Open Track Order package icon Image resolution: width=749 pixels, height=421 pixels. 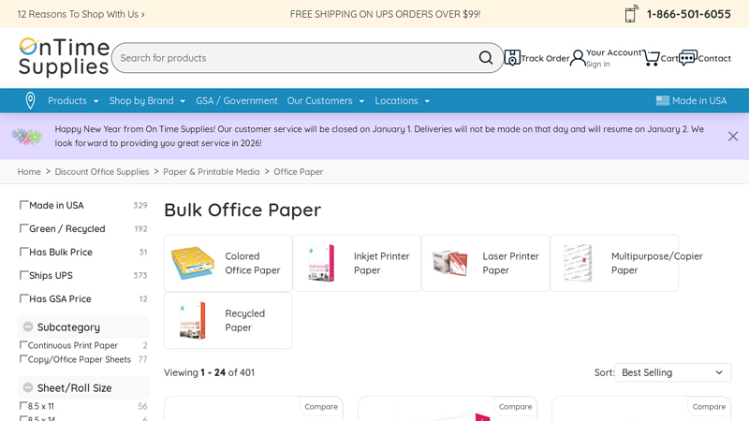(x=512, y=58)
